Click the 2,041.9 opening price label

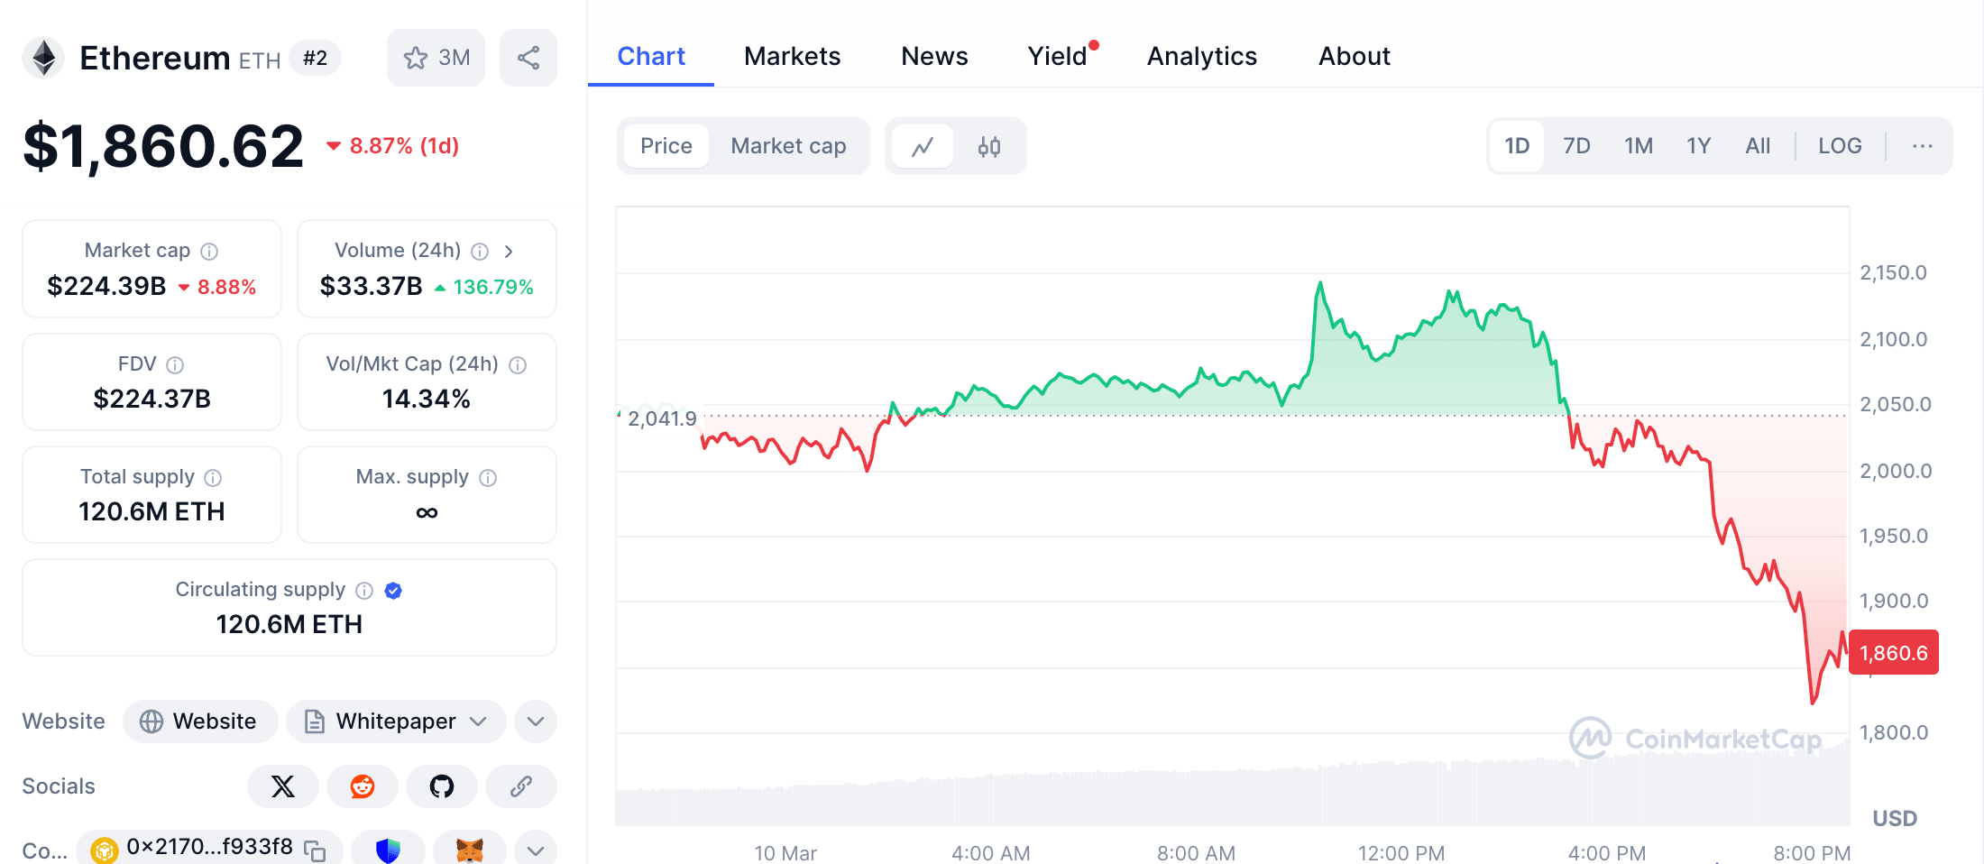point(662,418)
